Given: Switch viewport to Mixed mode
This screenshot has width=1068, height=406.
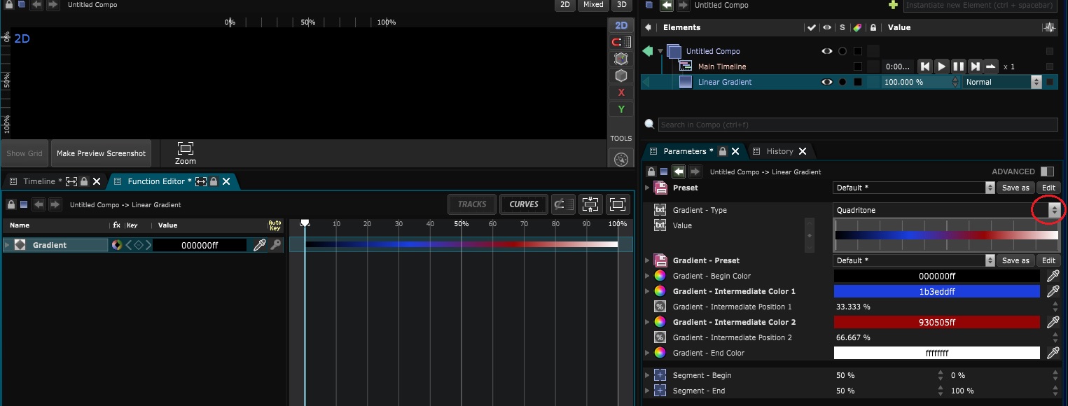Looking at the screenshot, I should (x=593, y=5).
